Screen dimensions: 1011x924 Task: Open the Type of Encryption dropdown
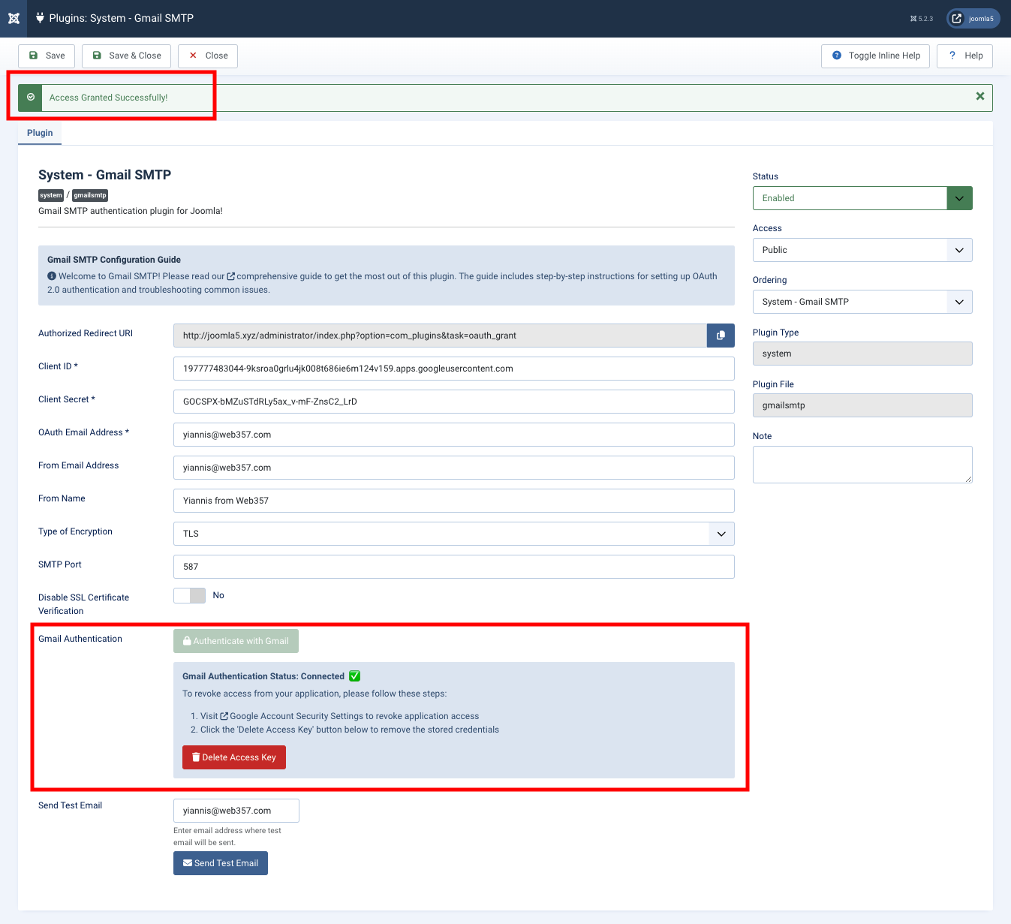tap(453, 534)
